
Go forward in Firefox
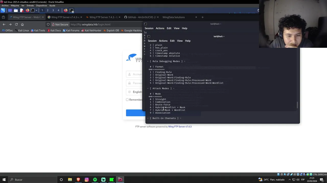tap(10, 24)
